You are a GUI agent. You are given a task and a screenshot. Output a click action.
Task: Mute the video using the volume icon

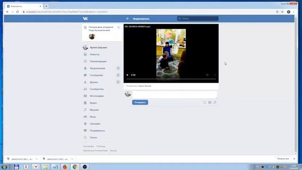point(207,75)
